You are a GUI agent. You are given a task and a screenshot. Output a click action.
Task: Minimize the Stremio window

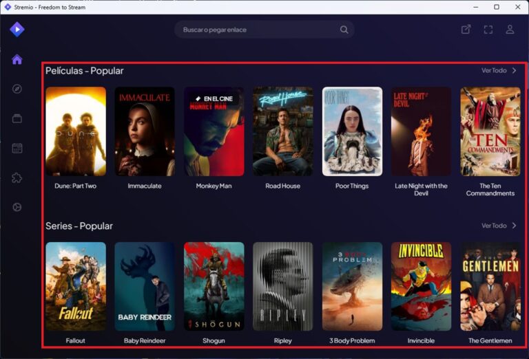click(476, 7)
